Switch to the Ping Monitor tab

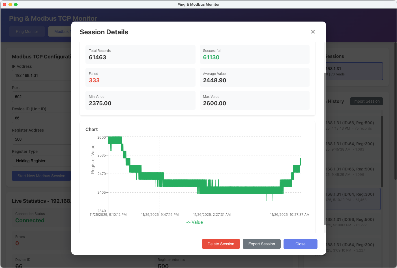27,31
